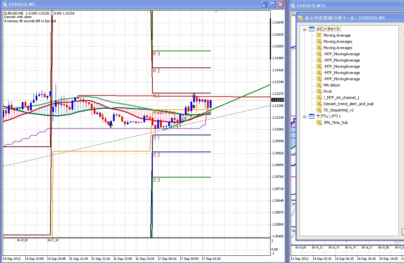The image size is (404, 263).
Task: Select the MA ribbon entry
Action: click(x=332, y=85)
